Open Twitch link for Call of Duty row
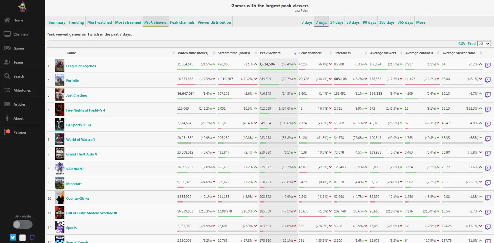 (x=488, y=212)
